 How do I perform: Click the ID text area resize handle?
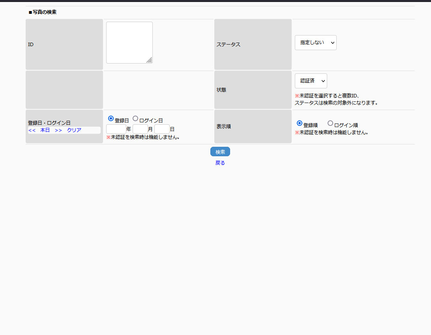point(149,60)
